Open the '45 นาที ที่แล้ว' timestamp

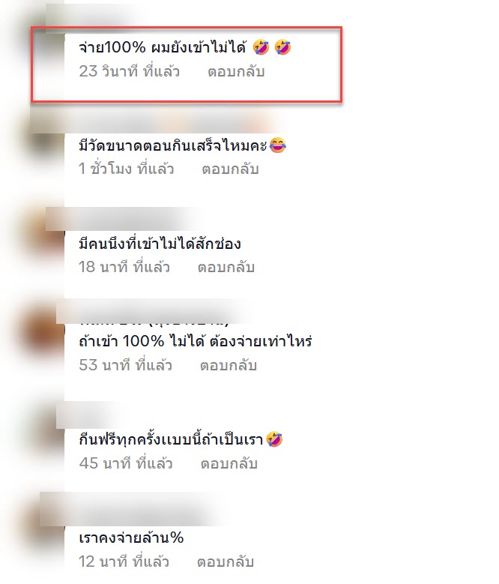(126, 464)
